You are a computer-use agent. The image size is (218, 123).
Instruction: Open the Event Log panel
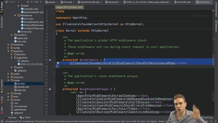(207, 118)
